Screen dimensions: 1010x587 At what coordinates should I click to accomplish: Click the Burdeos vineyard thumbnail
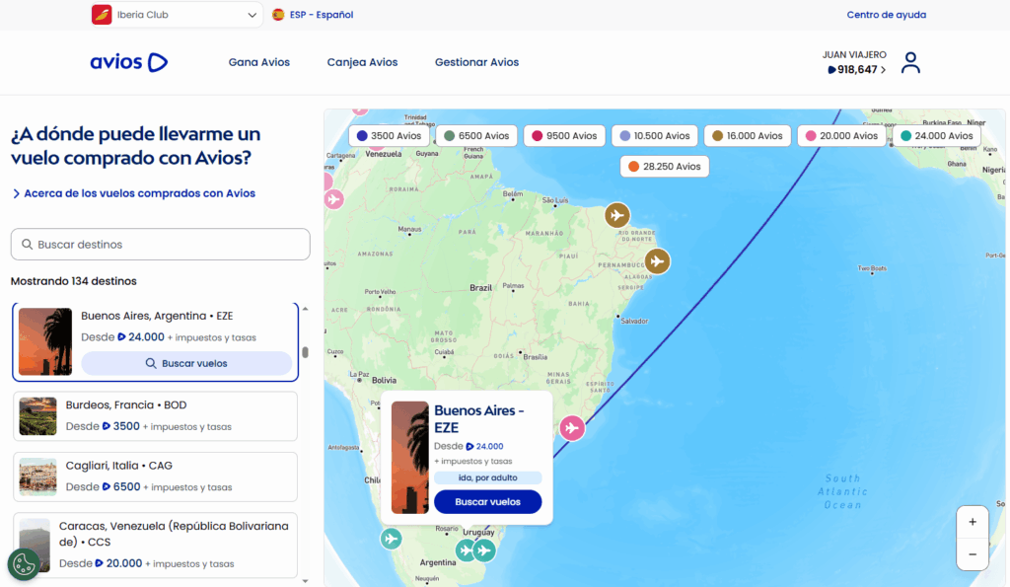point(38,416)
